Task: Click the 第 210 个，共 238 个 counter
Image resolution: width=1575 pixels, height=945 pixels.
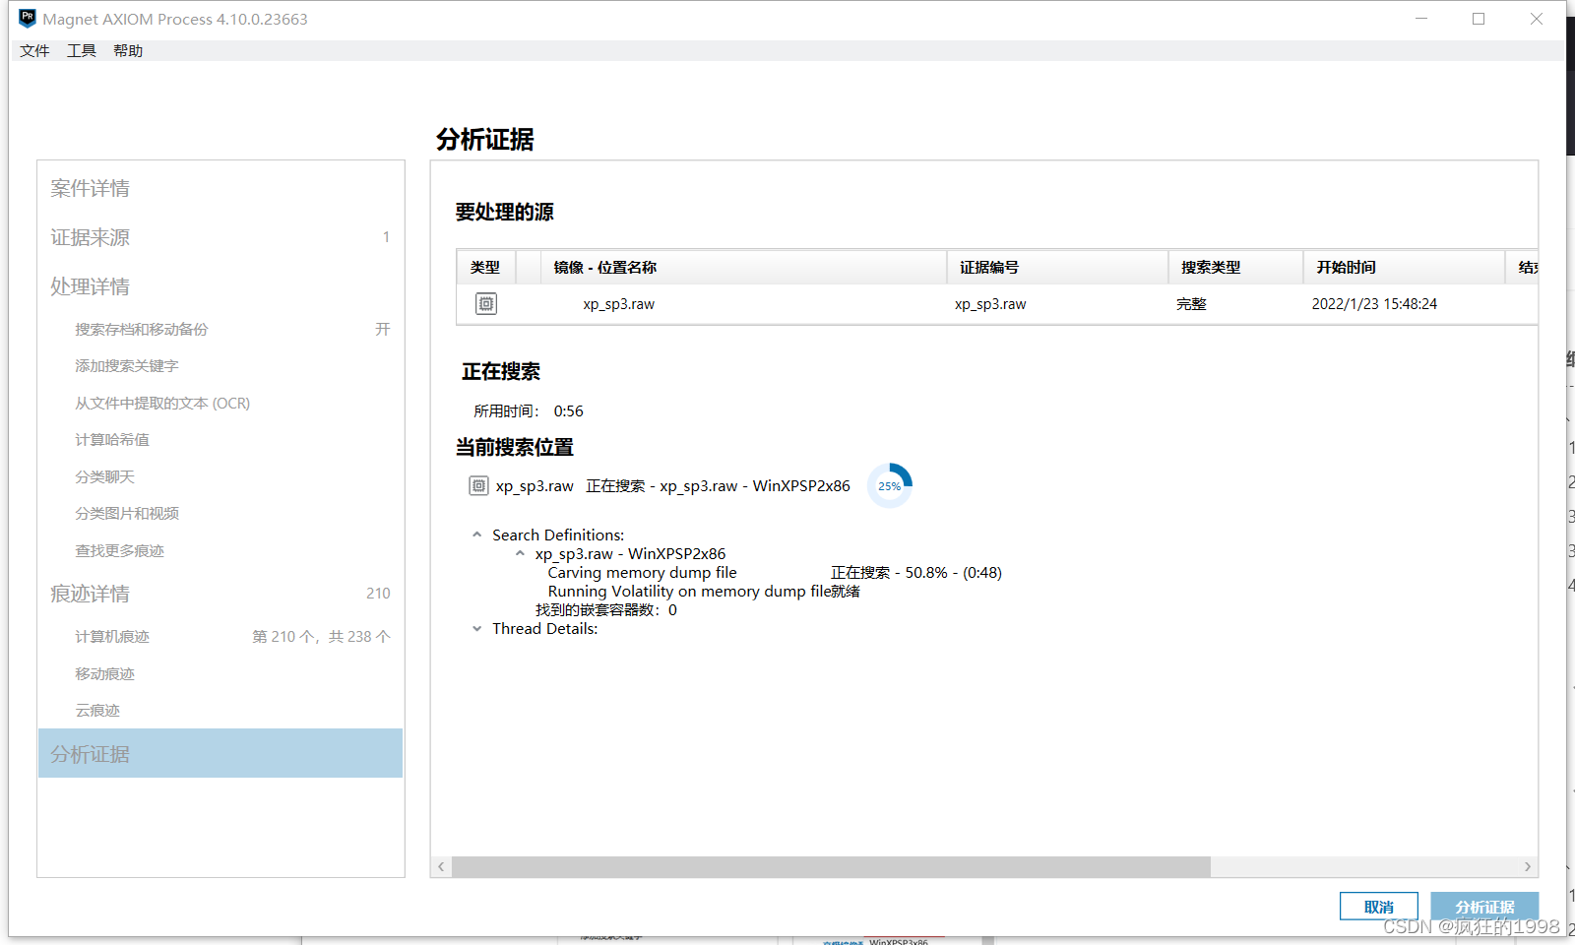Action: click(321, 637)
